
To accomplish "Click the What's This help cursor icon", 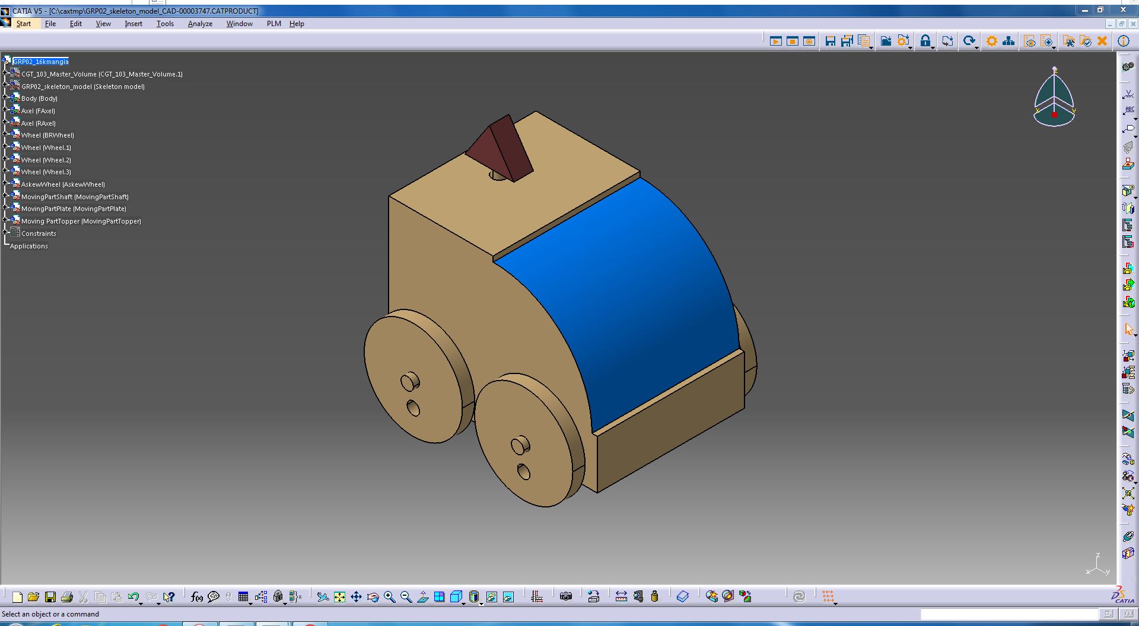I will (169, 597).
